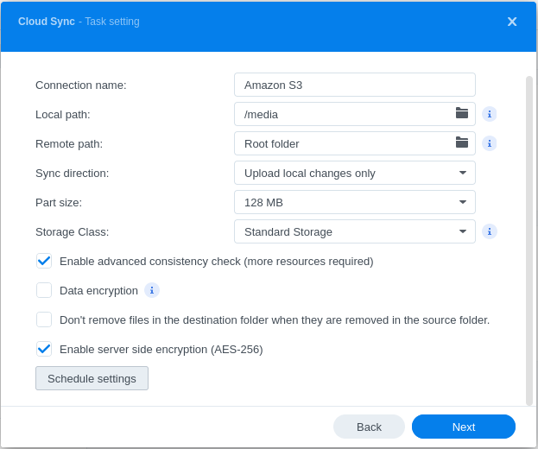Show info tooltip for Storage Class

[490, 231]
